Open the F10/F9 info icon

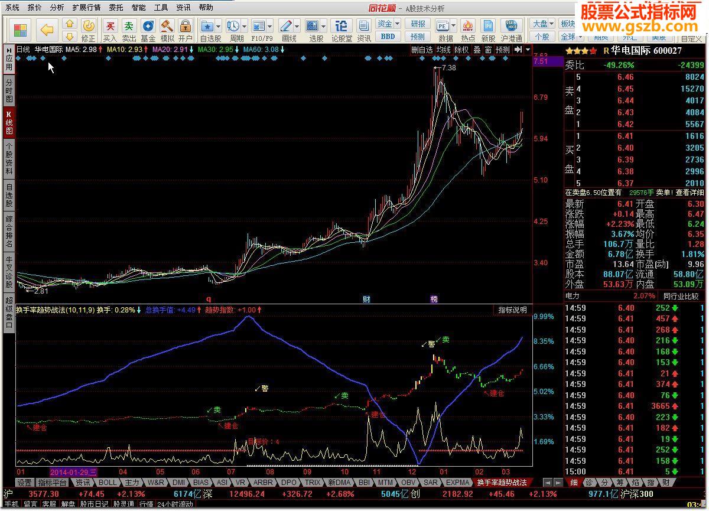tap(258, 27)
